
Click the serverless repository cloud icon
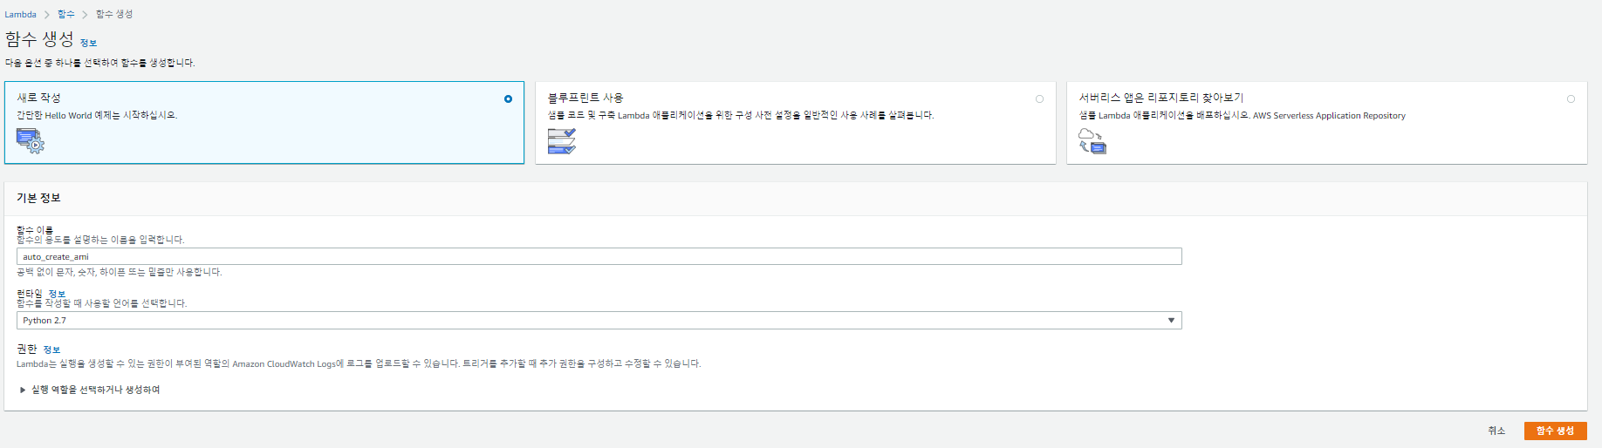(1092, 141)
